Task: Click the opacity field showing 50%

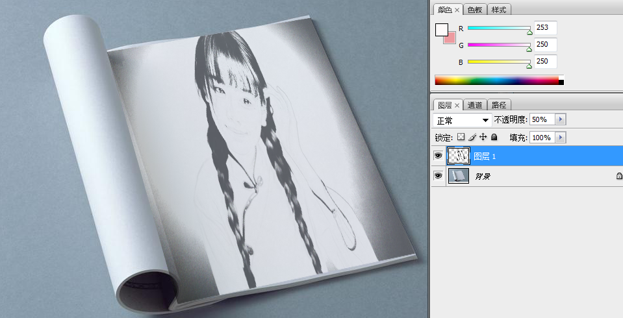Action: point(542,119)
